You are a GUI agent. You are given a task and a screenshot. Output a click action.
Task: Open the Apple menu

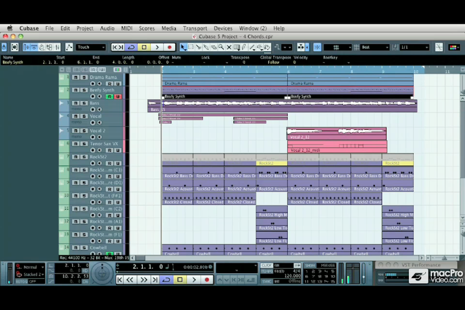[10, 28]
